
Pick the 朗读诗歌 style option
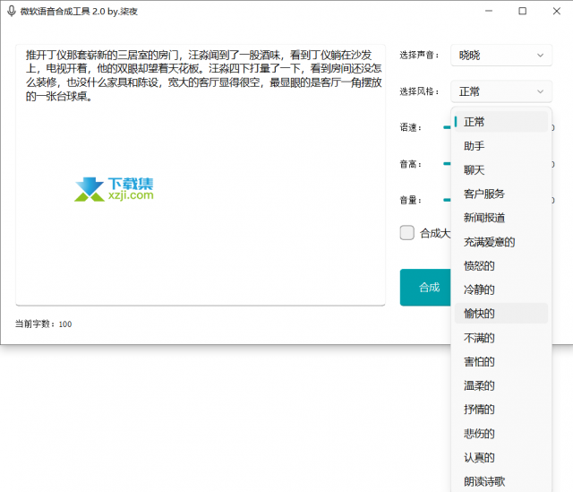pos(501,481)
